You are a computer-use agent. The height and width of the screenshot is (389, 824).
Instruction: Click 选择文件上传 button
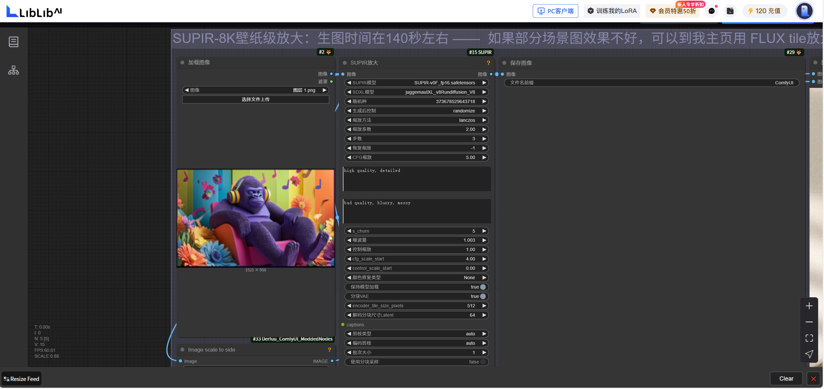(255, 100)
